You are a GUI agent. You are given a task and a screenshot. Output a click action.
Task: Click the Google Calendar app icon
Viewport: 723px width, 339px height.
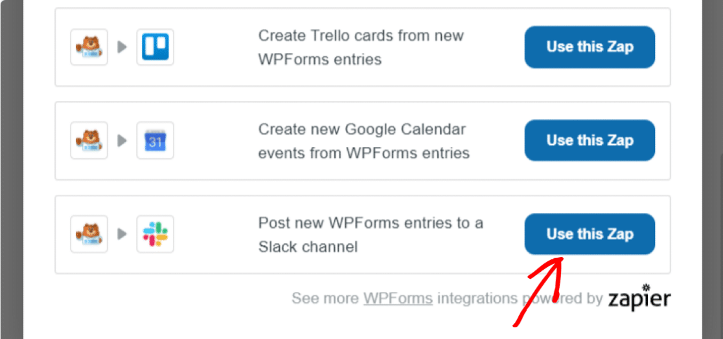[155, 140]
